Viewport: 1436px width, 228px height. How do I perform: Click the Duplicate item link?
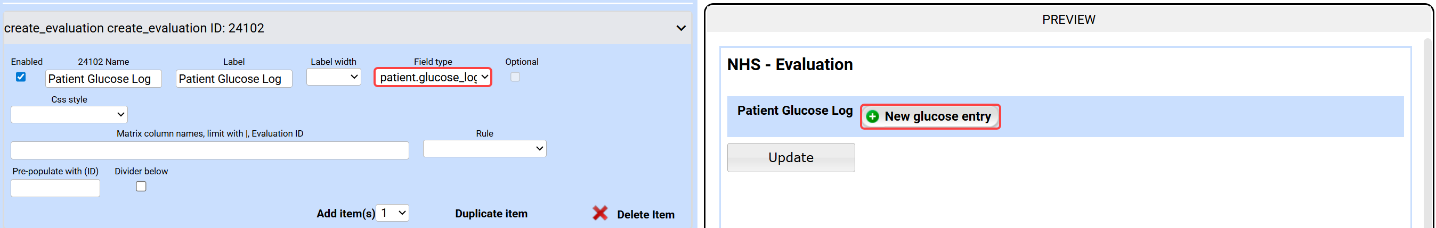click(x=491, y=214)
